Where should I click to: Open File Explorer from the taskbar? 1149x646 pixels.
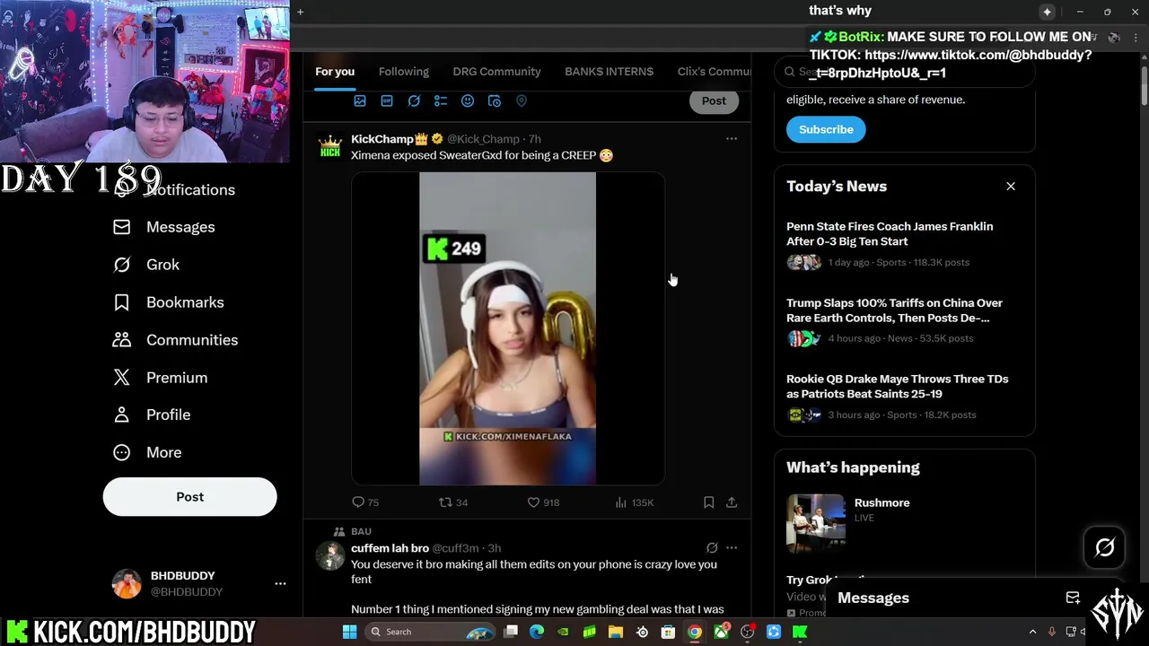pos(616,632)
